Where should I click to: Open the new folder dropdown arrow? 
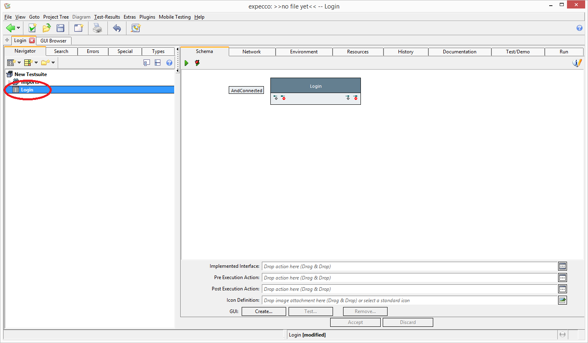pos(53,63)
